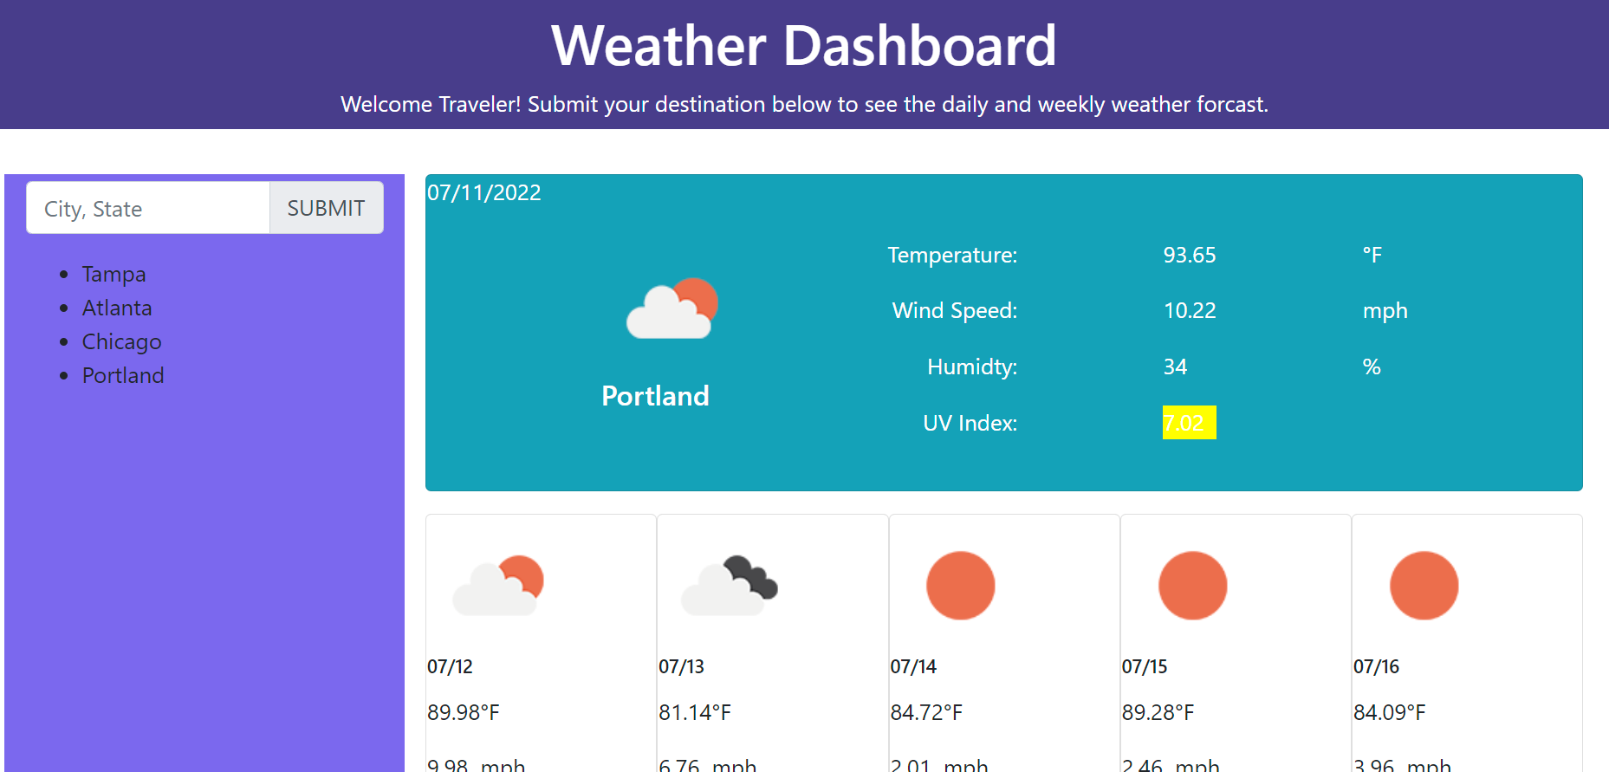The width and height of the screenshot is (1609, 772).
Task: Select Tampa from the saved cities list
Action: 114,274
